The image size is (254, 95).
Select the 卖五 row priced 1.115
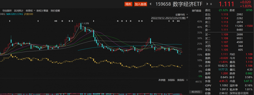(x=228, y=14)
